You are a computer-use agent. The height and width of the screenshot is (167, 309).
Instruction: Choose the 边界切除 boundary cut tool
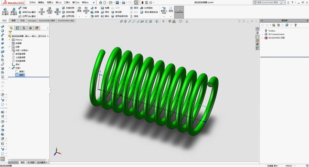click(x=68, y=16)
